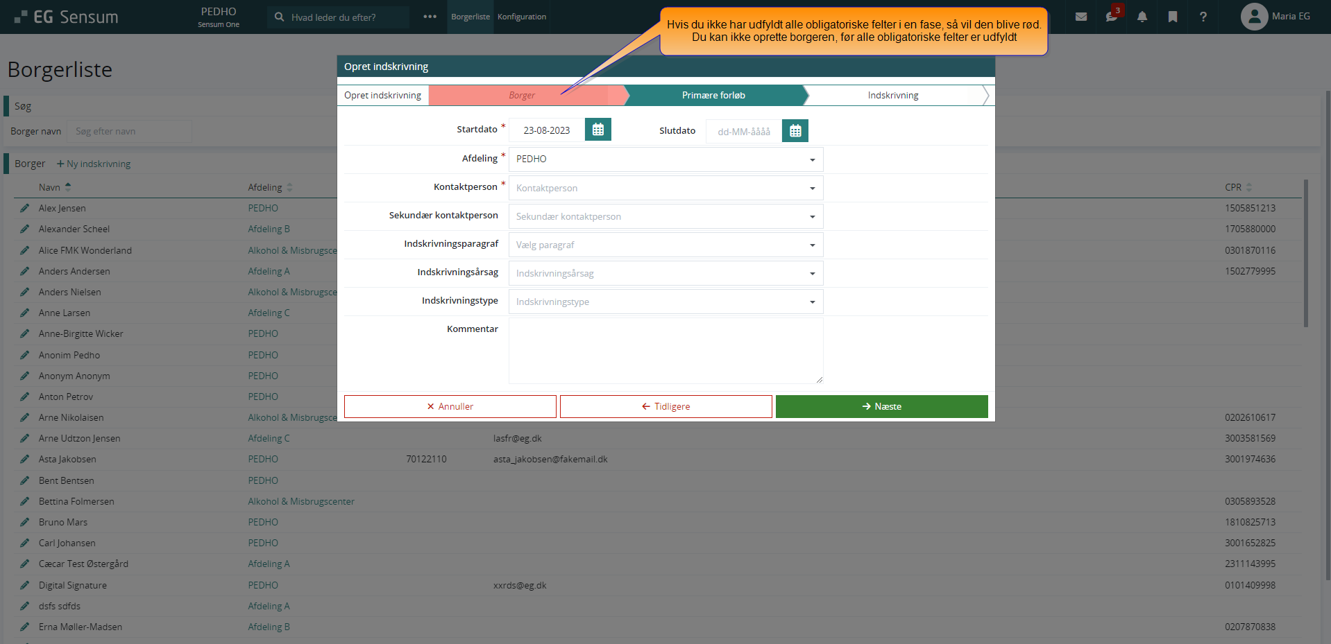Open the three-dot more options menu

(430, 17)
